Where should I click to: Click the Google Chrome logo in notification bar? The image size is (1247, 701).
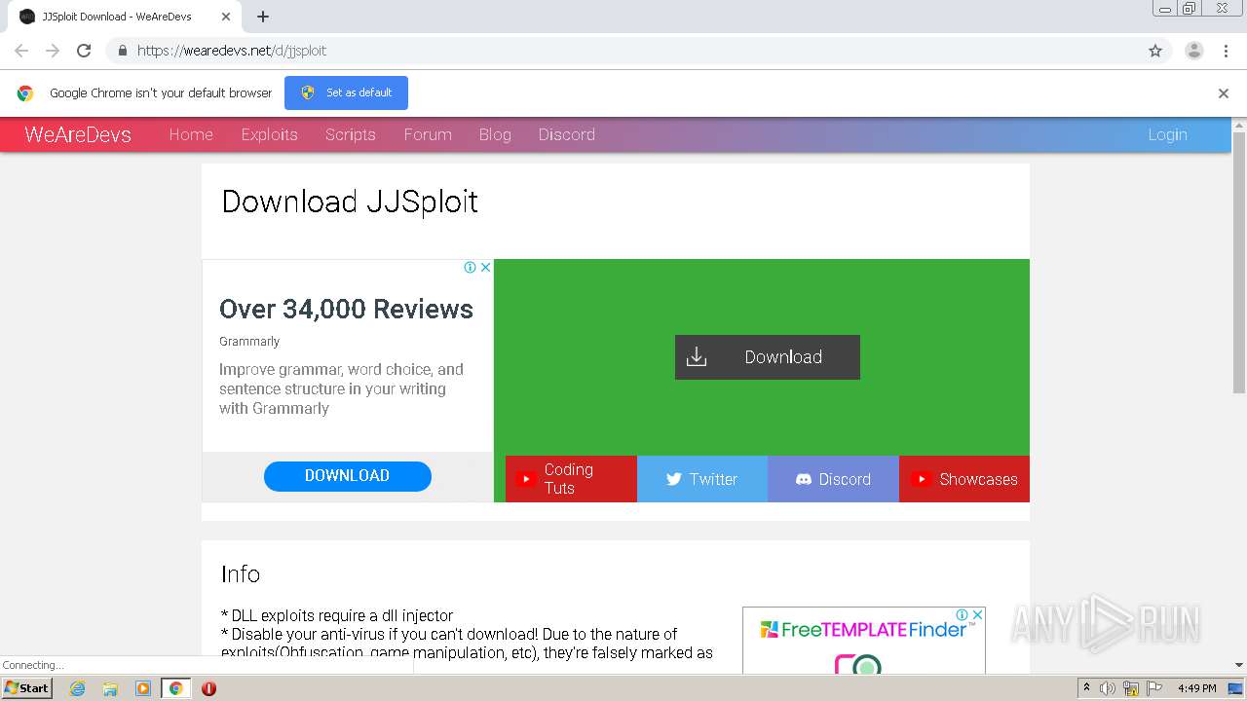coord(25,93)
